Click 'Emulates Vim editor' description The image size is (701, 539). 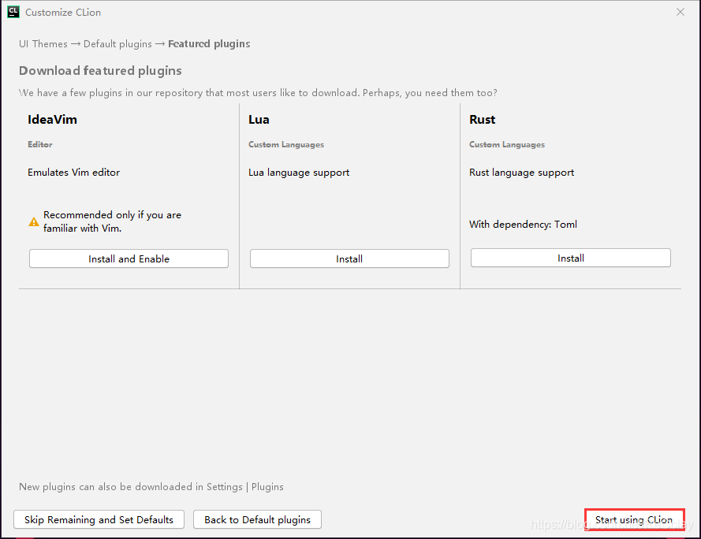(x=74, y=173)
